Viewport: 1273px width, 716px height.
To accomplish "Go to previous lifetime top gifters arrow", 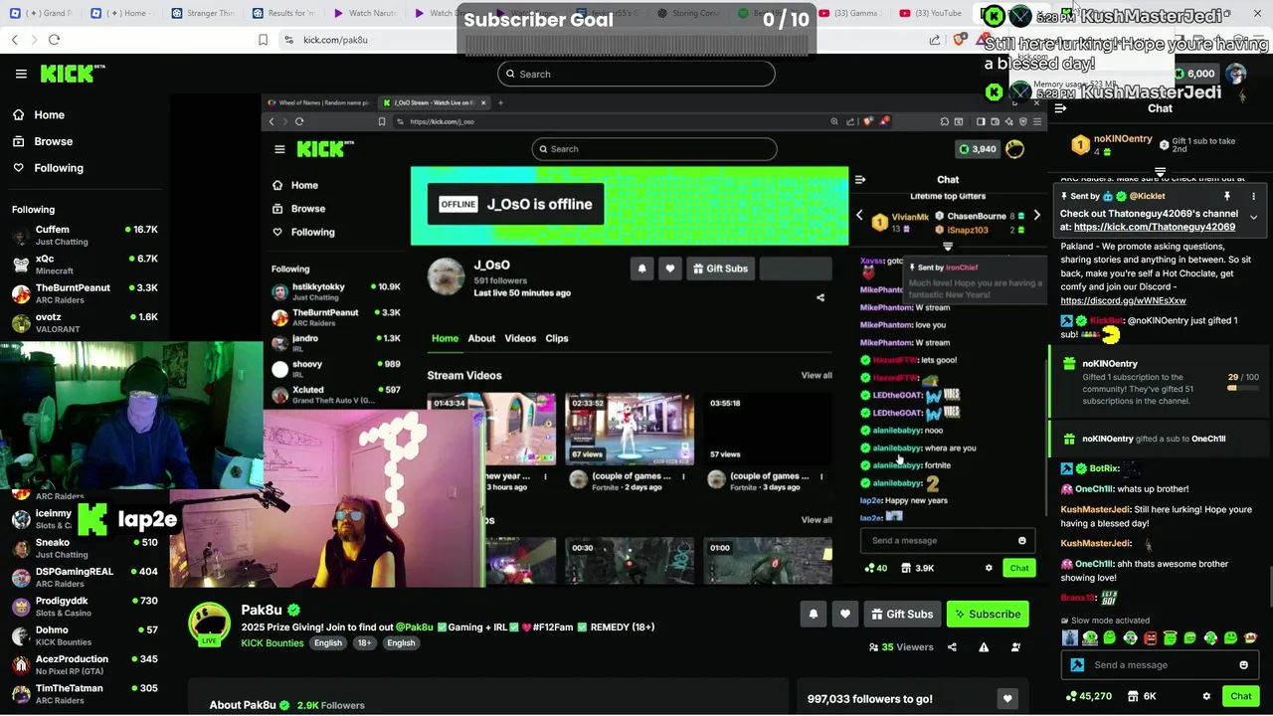I will coord(860,216).
